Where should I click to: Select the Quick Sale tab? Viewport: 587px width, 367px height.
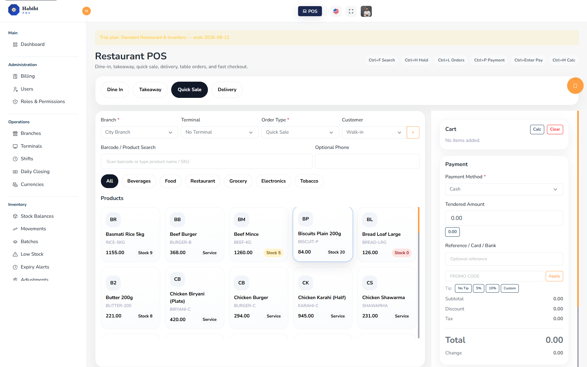(190, 90)
